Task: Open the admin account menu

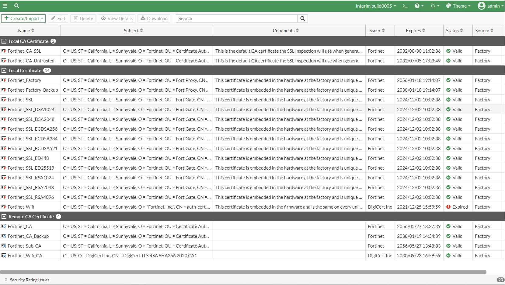Action: click(490, 6)
